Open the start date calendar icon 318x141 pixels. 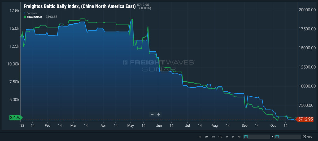pos(246,137)
